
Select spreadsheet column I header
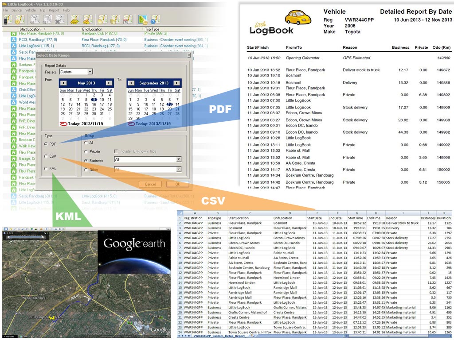403,213
